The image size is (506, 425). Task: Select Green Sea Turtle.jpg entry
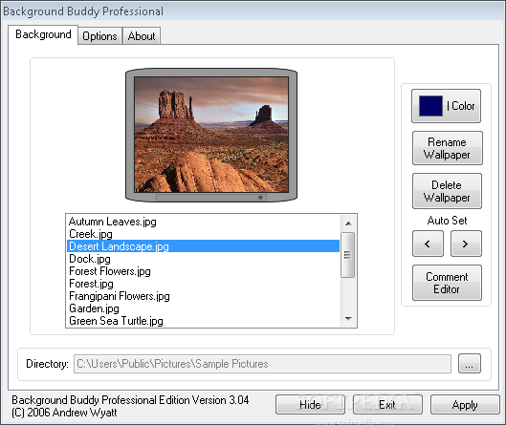(x=204, y=321)
